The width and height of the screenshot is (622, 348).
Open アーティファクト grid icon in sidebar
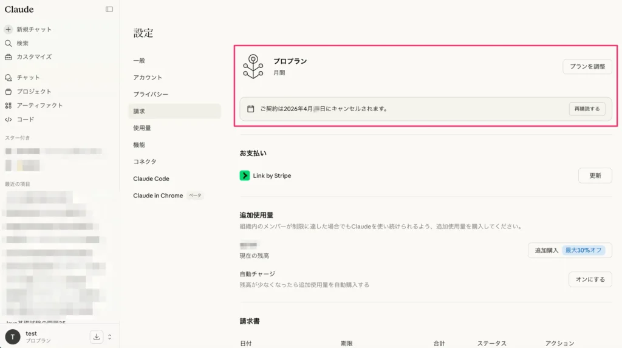9,105
